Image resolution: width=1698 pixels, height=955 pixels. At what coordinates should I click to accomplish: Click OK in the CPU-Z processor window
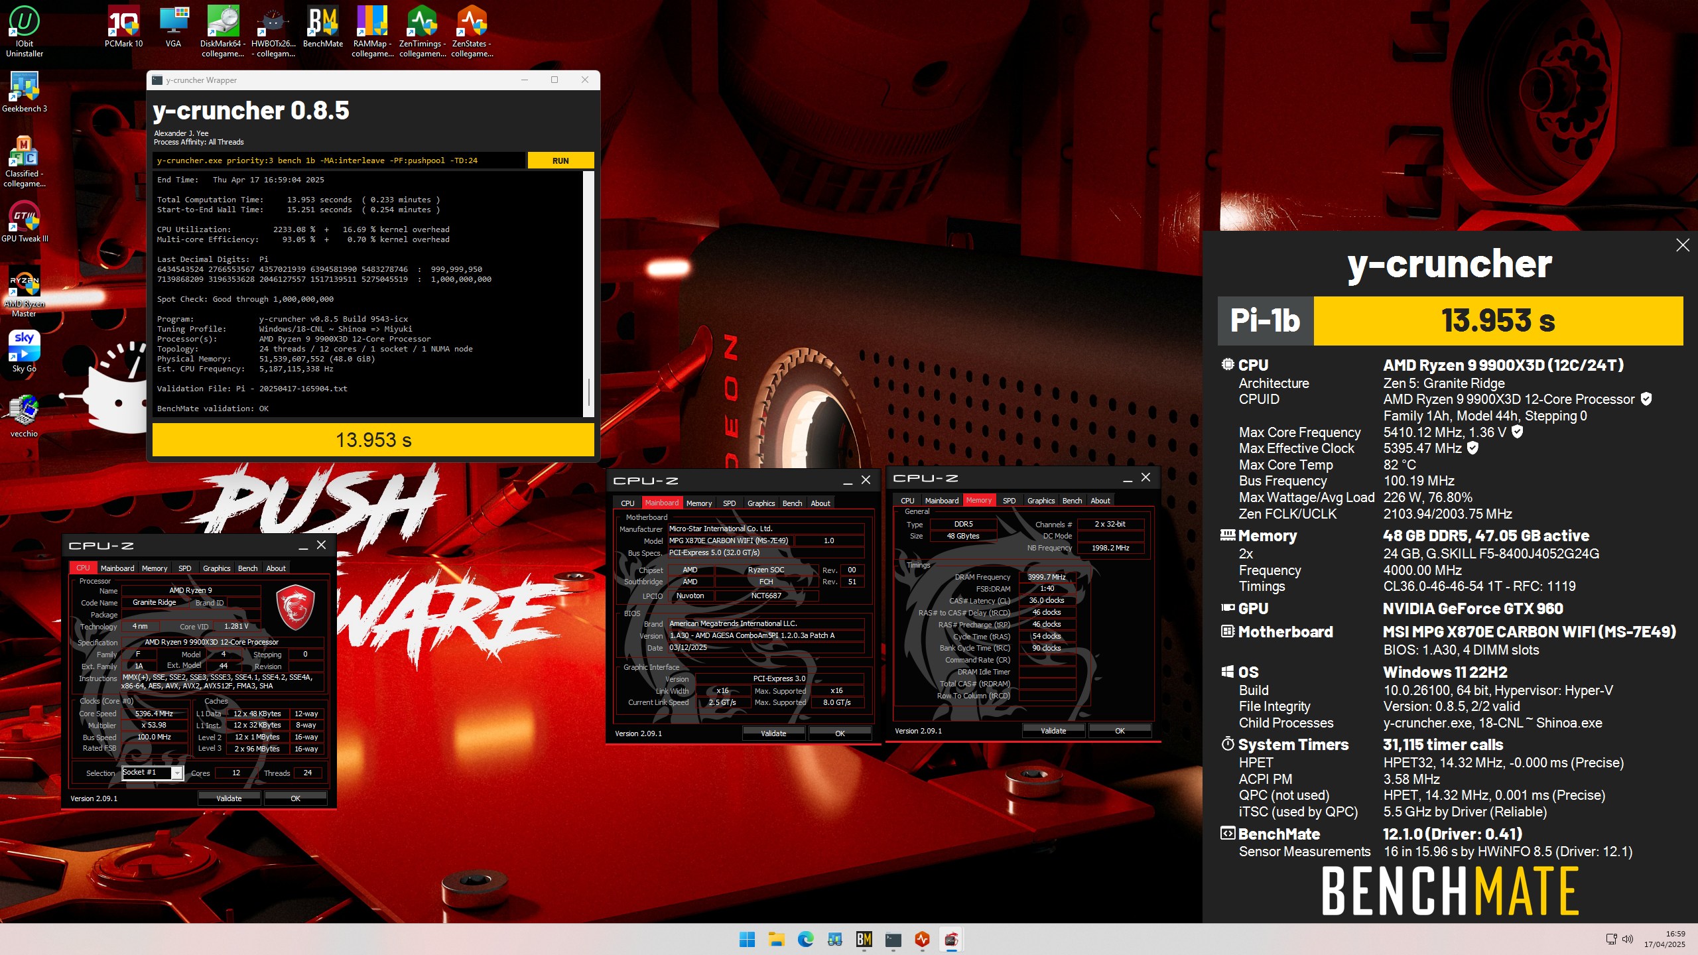coord(296,798)
